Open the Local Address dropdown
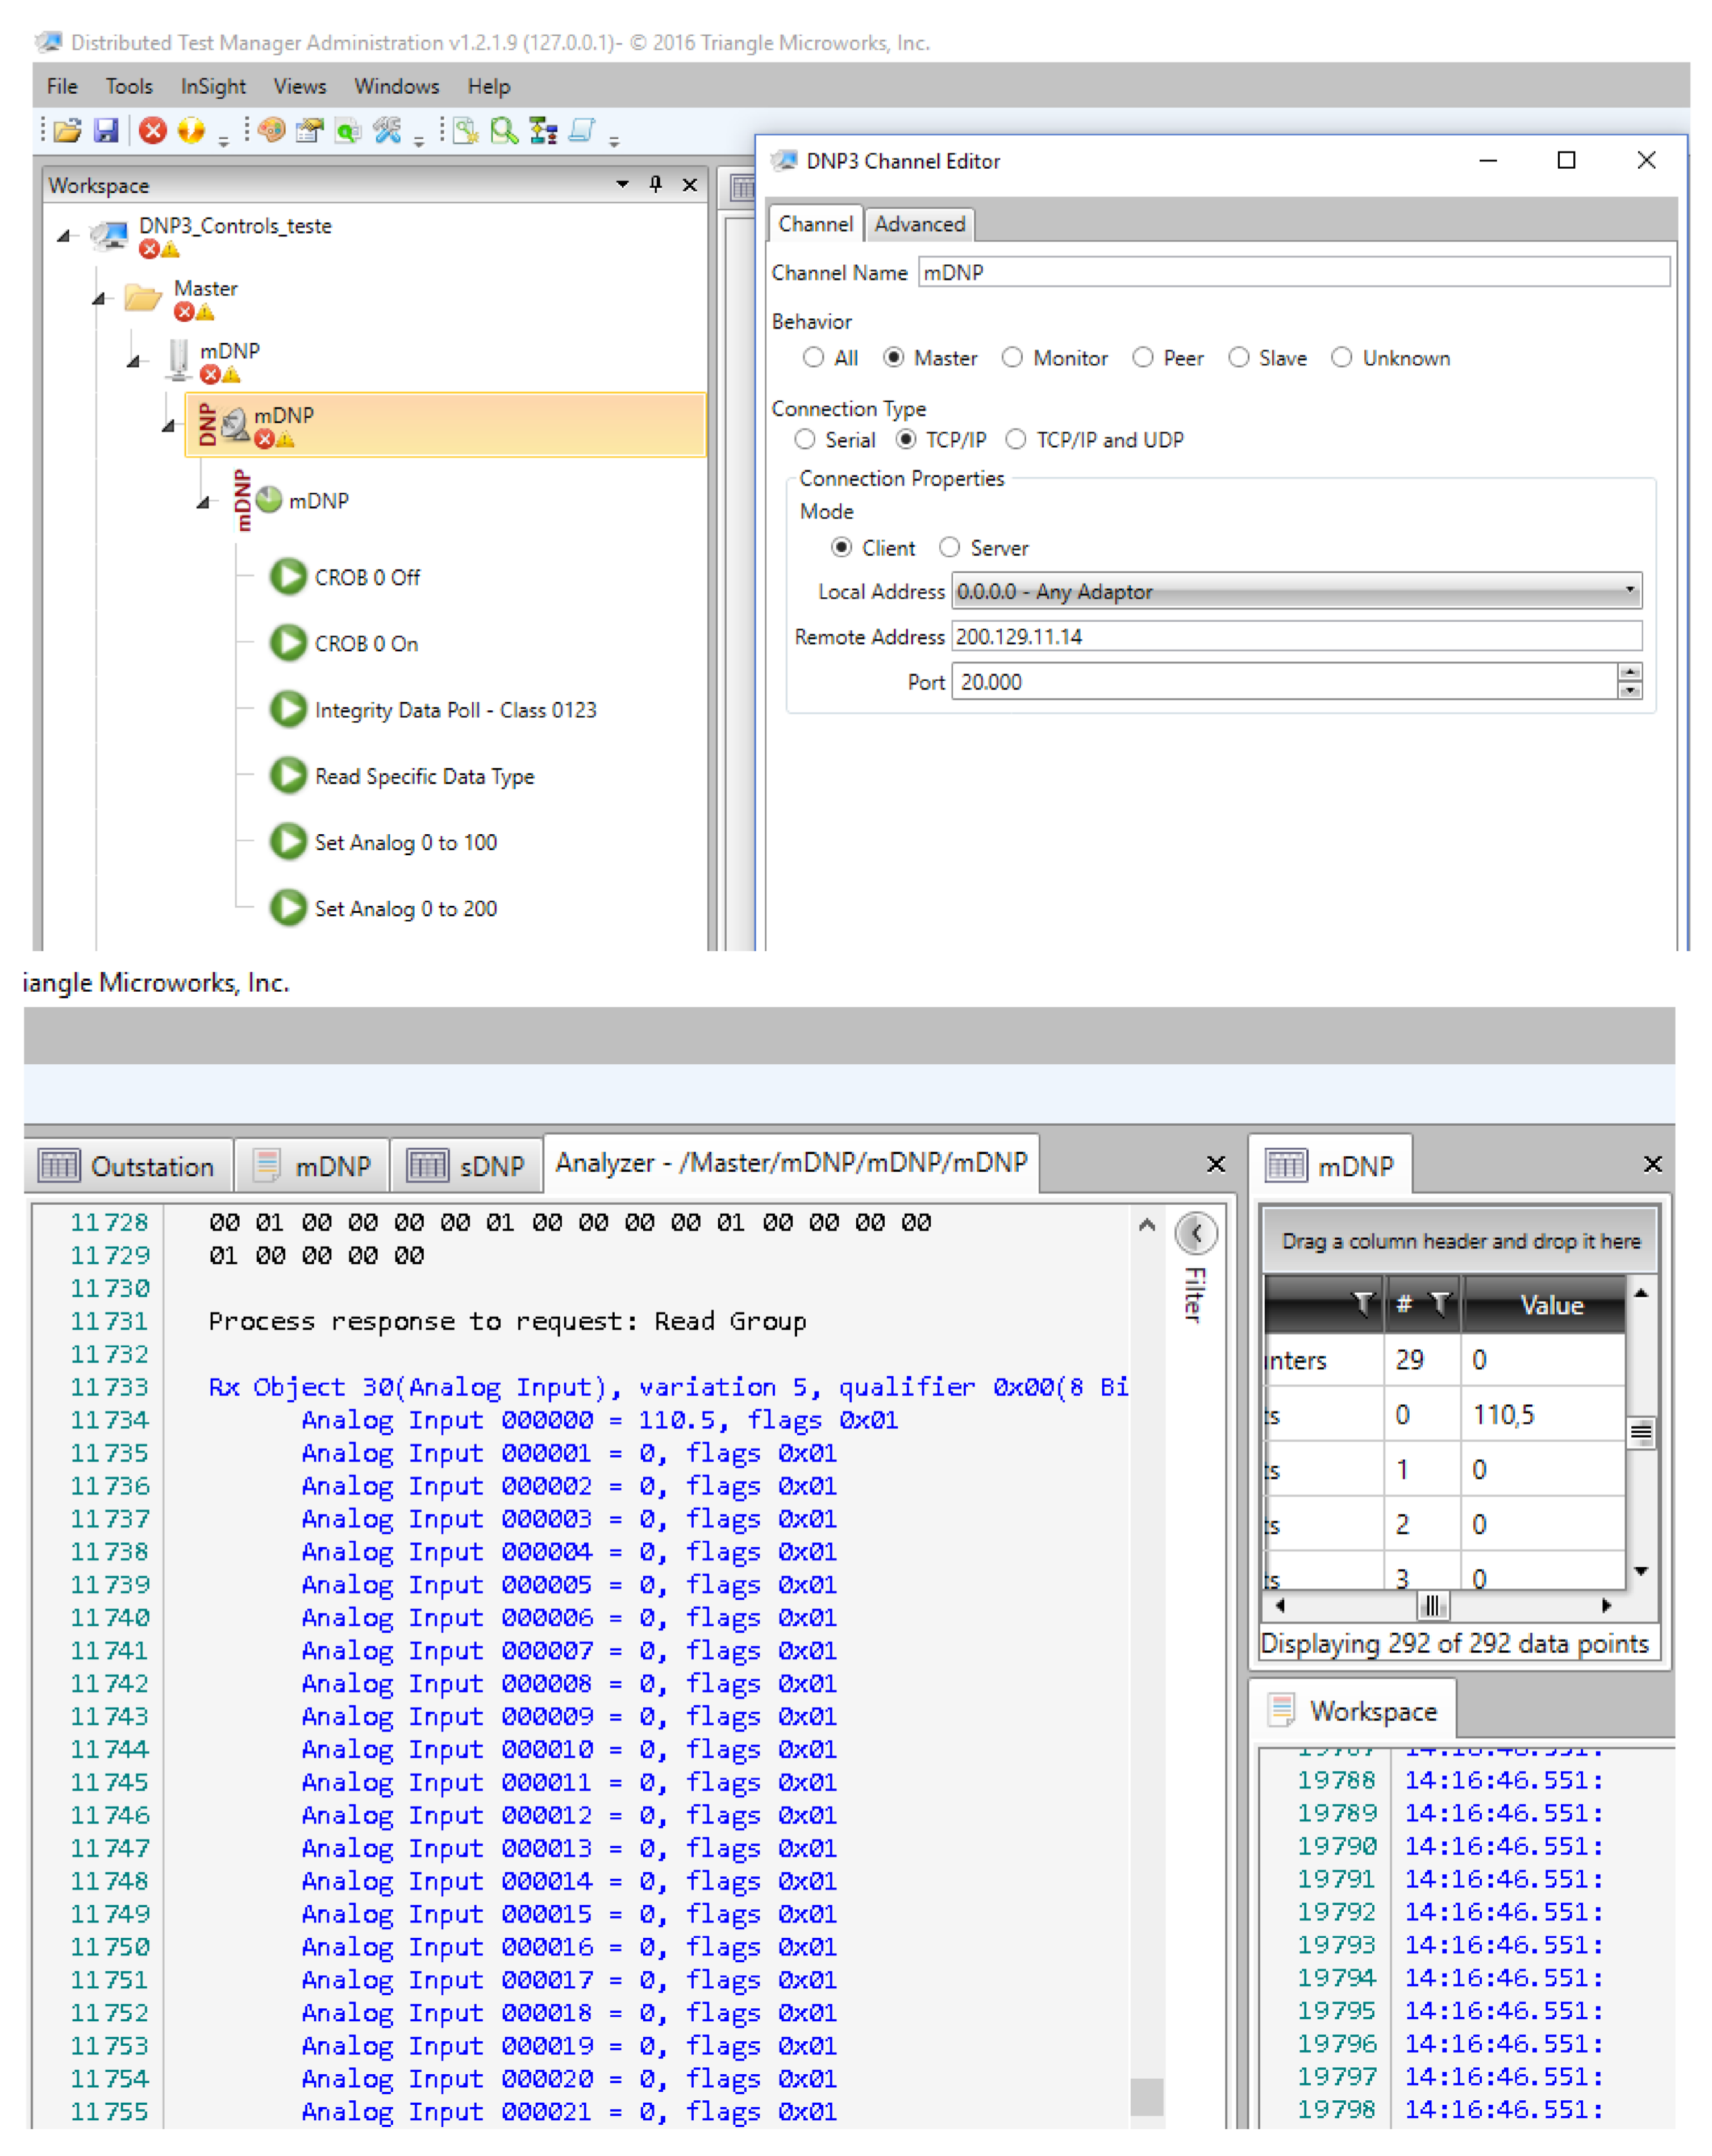The height and width of the screenshot is (2156, 1712). 1629,591
